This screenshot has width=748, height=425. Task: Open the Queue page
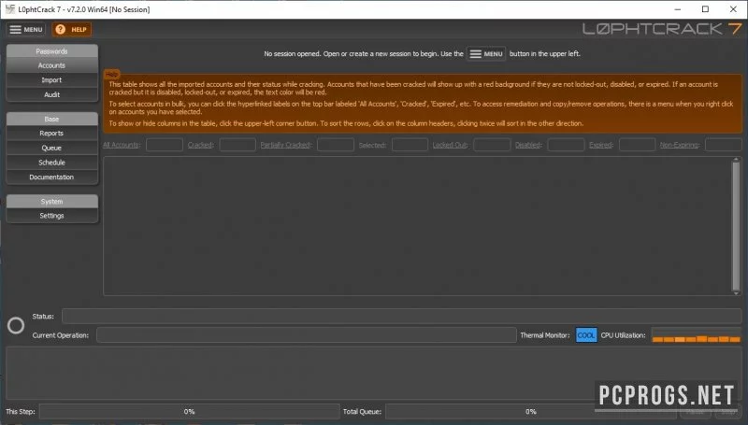tap(52, 148)
